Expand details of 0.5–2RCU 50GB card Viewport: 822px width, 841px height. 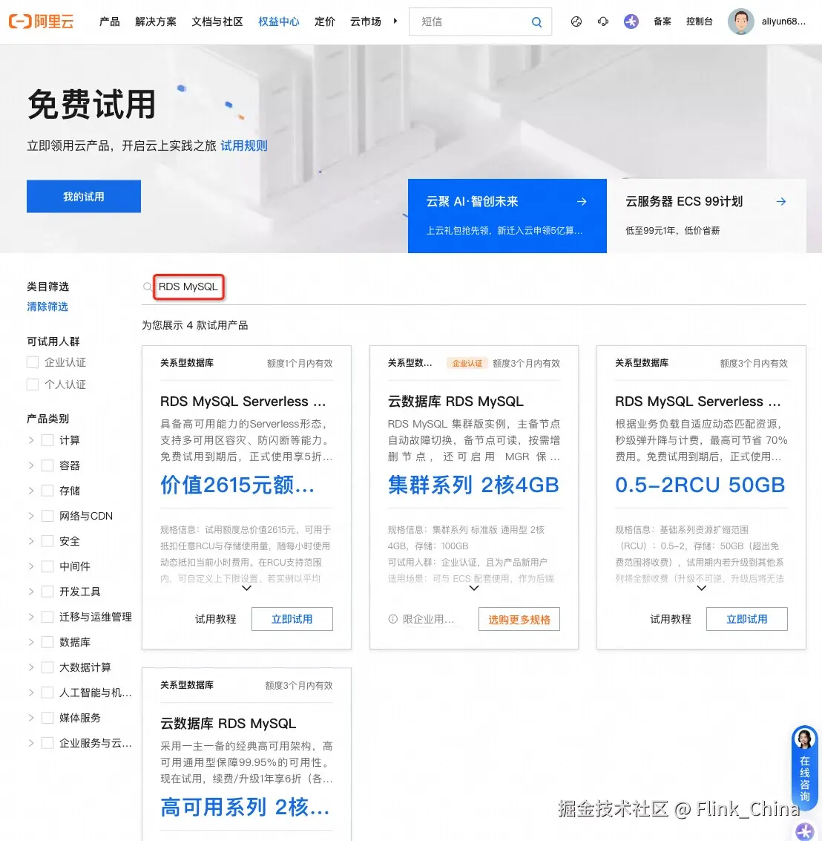[x=701, y=589]
